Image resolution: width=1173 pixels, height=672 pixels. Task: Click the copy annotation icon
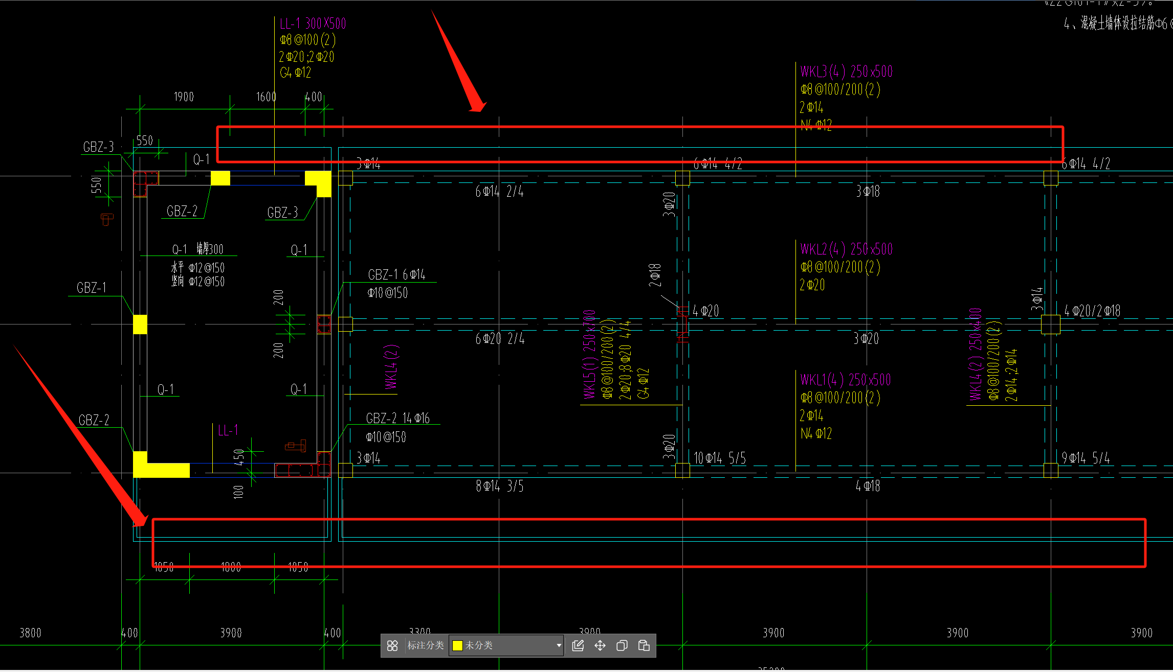(x=622, y=645)
